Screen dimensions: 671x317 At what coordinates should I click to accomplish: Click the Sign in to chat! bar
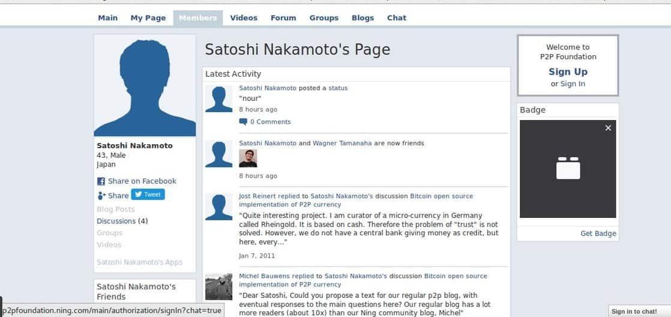click(639, 311)
